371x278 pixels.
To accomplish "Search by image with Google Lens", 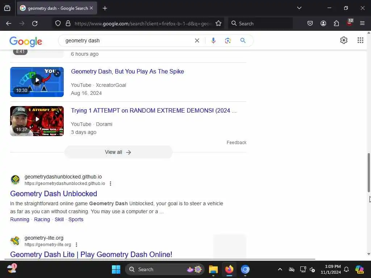I will tap(228, 41).
